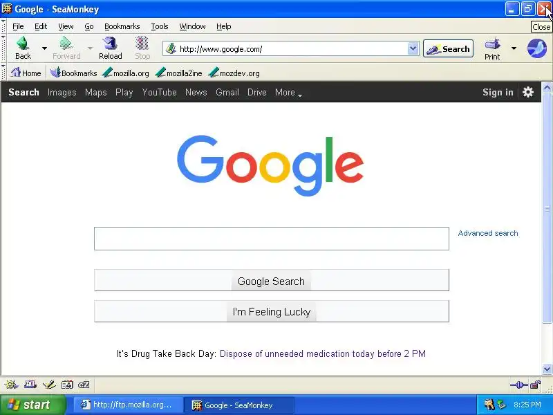Screen dimensions: 553x415
Task: Click the tray keys icon
Action: 489,405
